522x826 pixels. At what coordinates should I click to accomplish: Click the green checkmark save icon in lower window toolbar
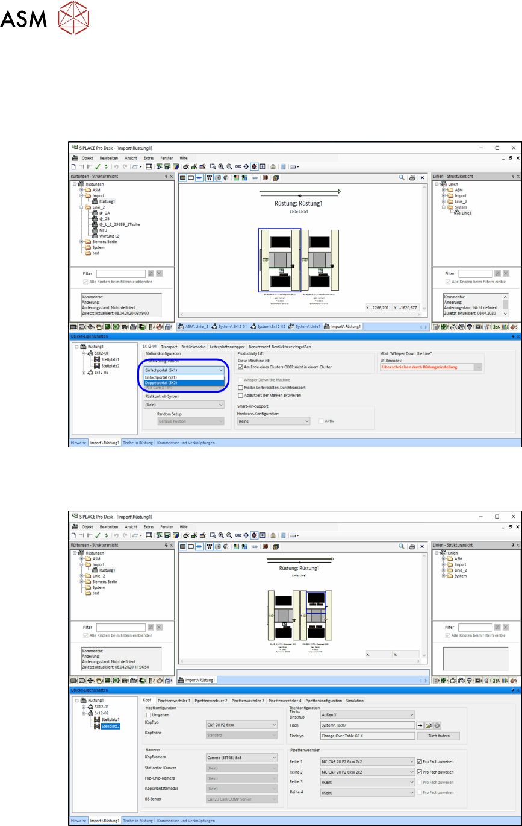[x=97, y=535]
